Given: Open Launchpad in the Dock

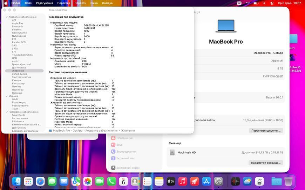Looking at the screenshot, I should 28,182.
